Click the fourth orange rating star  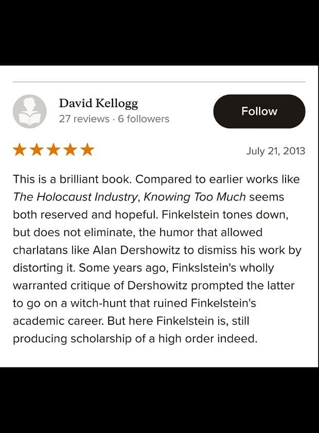coord(70,150)
